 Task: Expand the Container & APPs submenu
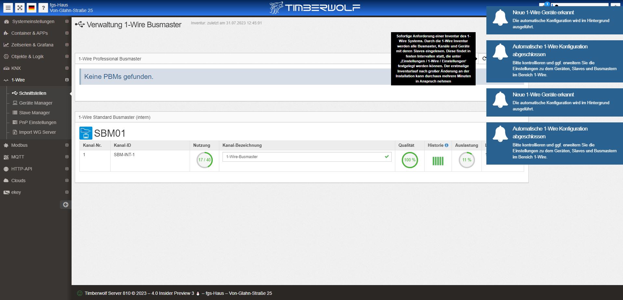(x=67, y=33)
